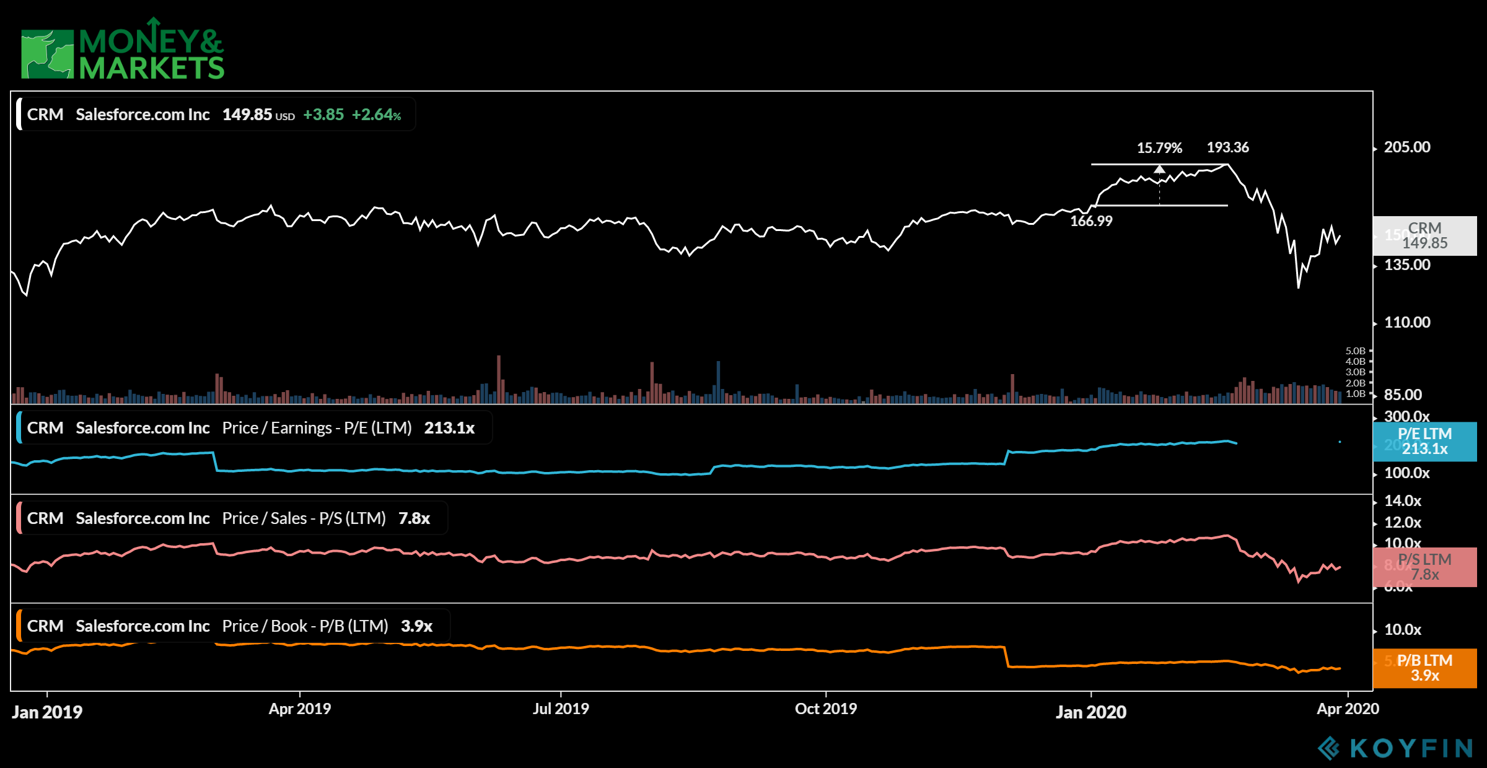Click the 149.85 USD last price value
The height and width of the screenshot is (768, 1487).
(258, 115)
